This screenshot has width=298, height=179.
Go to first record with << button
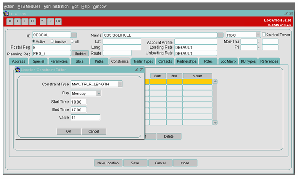[x=10, y=21]
